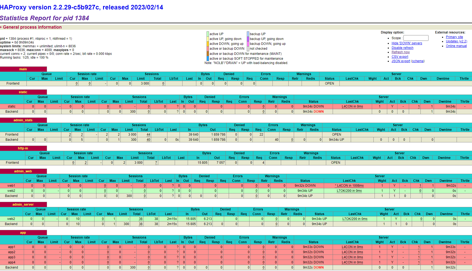
Task: Open the CSV export link
Action: [x=400, y=57]
